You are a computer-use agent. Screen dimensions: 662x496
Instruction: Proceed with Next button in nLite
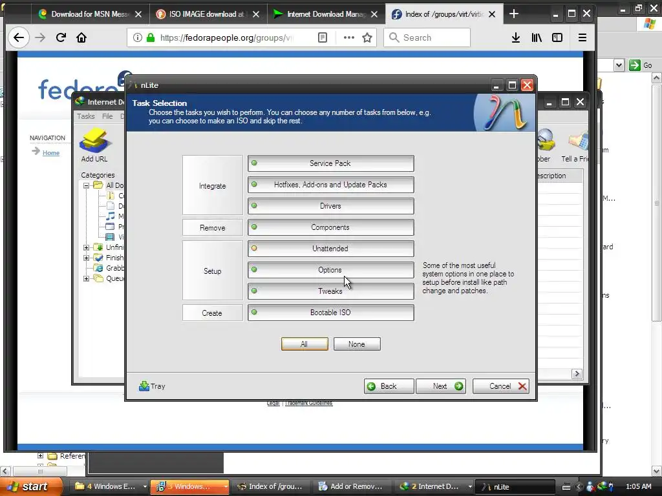(x=441, y=386)
